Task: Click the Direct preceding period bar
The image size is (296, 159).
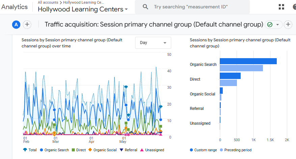Action: click(x=228, y=83)
